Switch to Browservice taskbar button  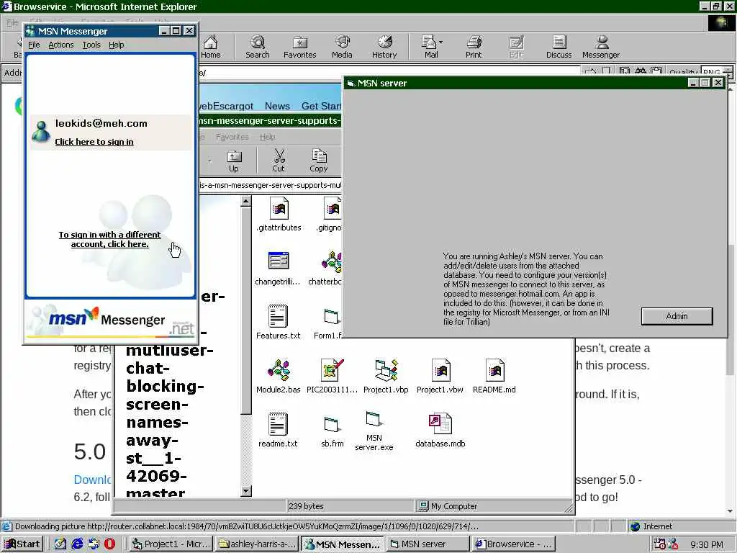[x=513, y=544]
